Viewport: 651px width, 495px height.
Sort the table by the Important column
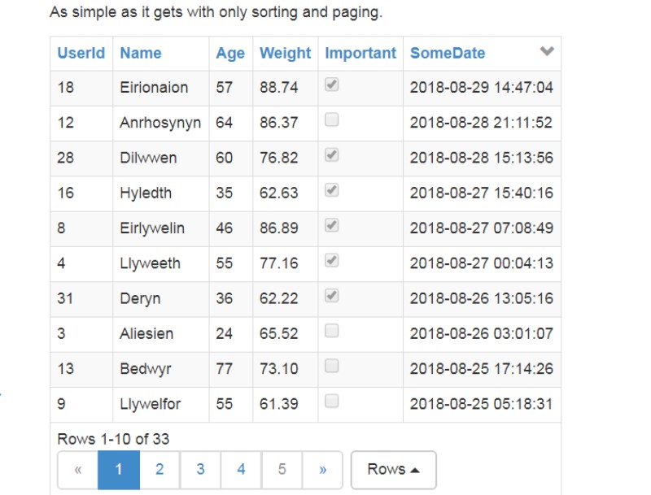pos(360,53)
